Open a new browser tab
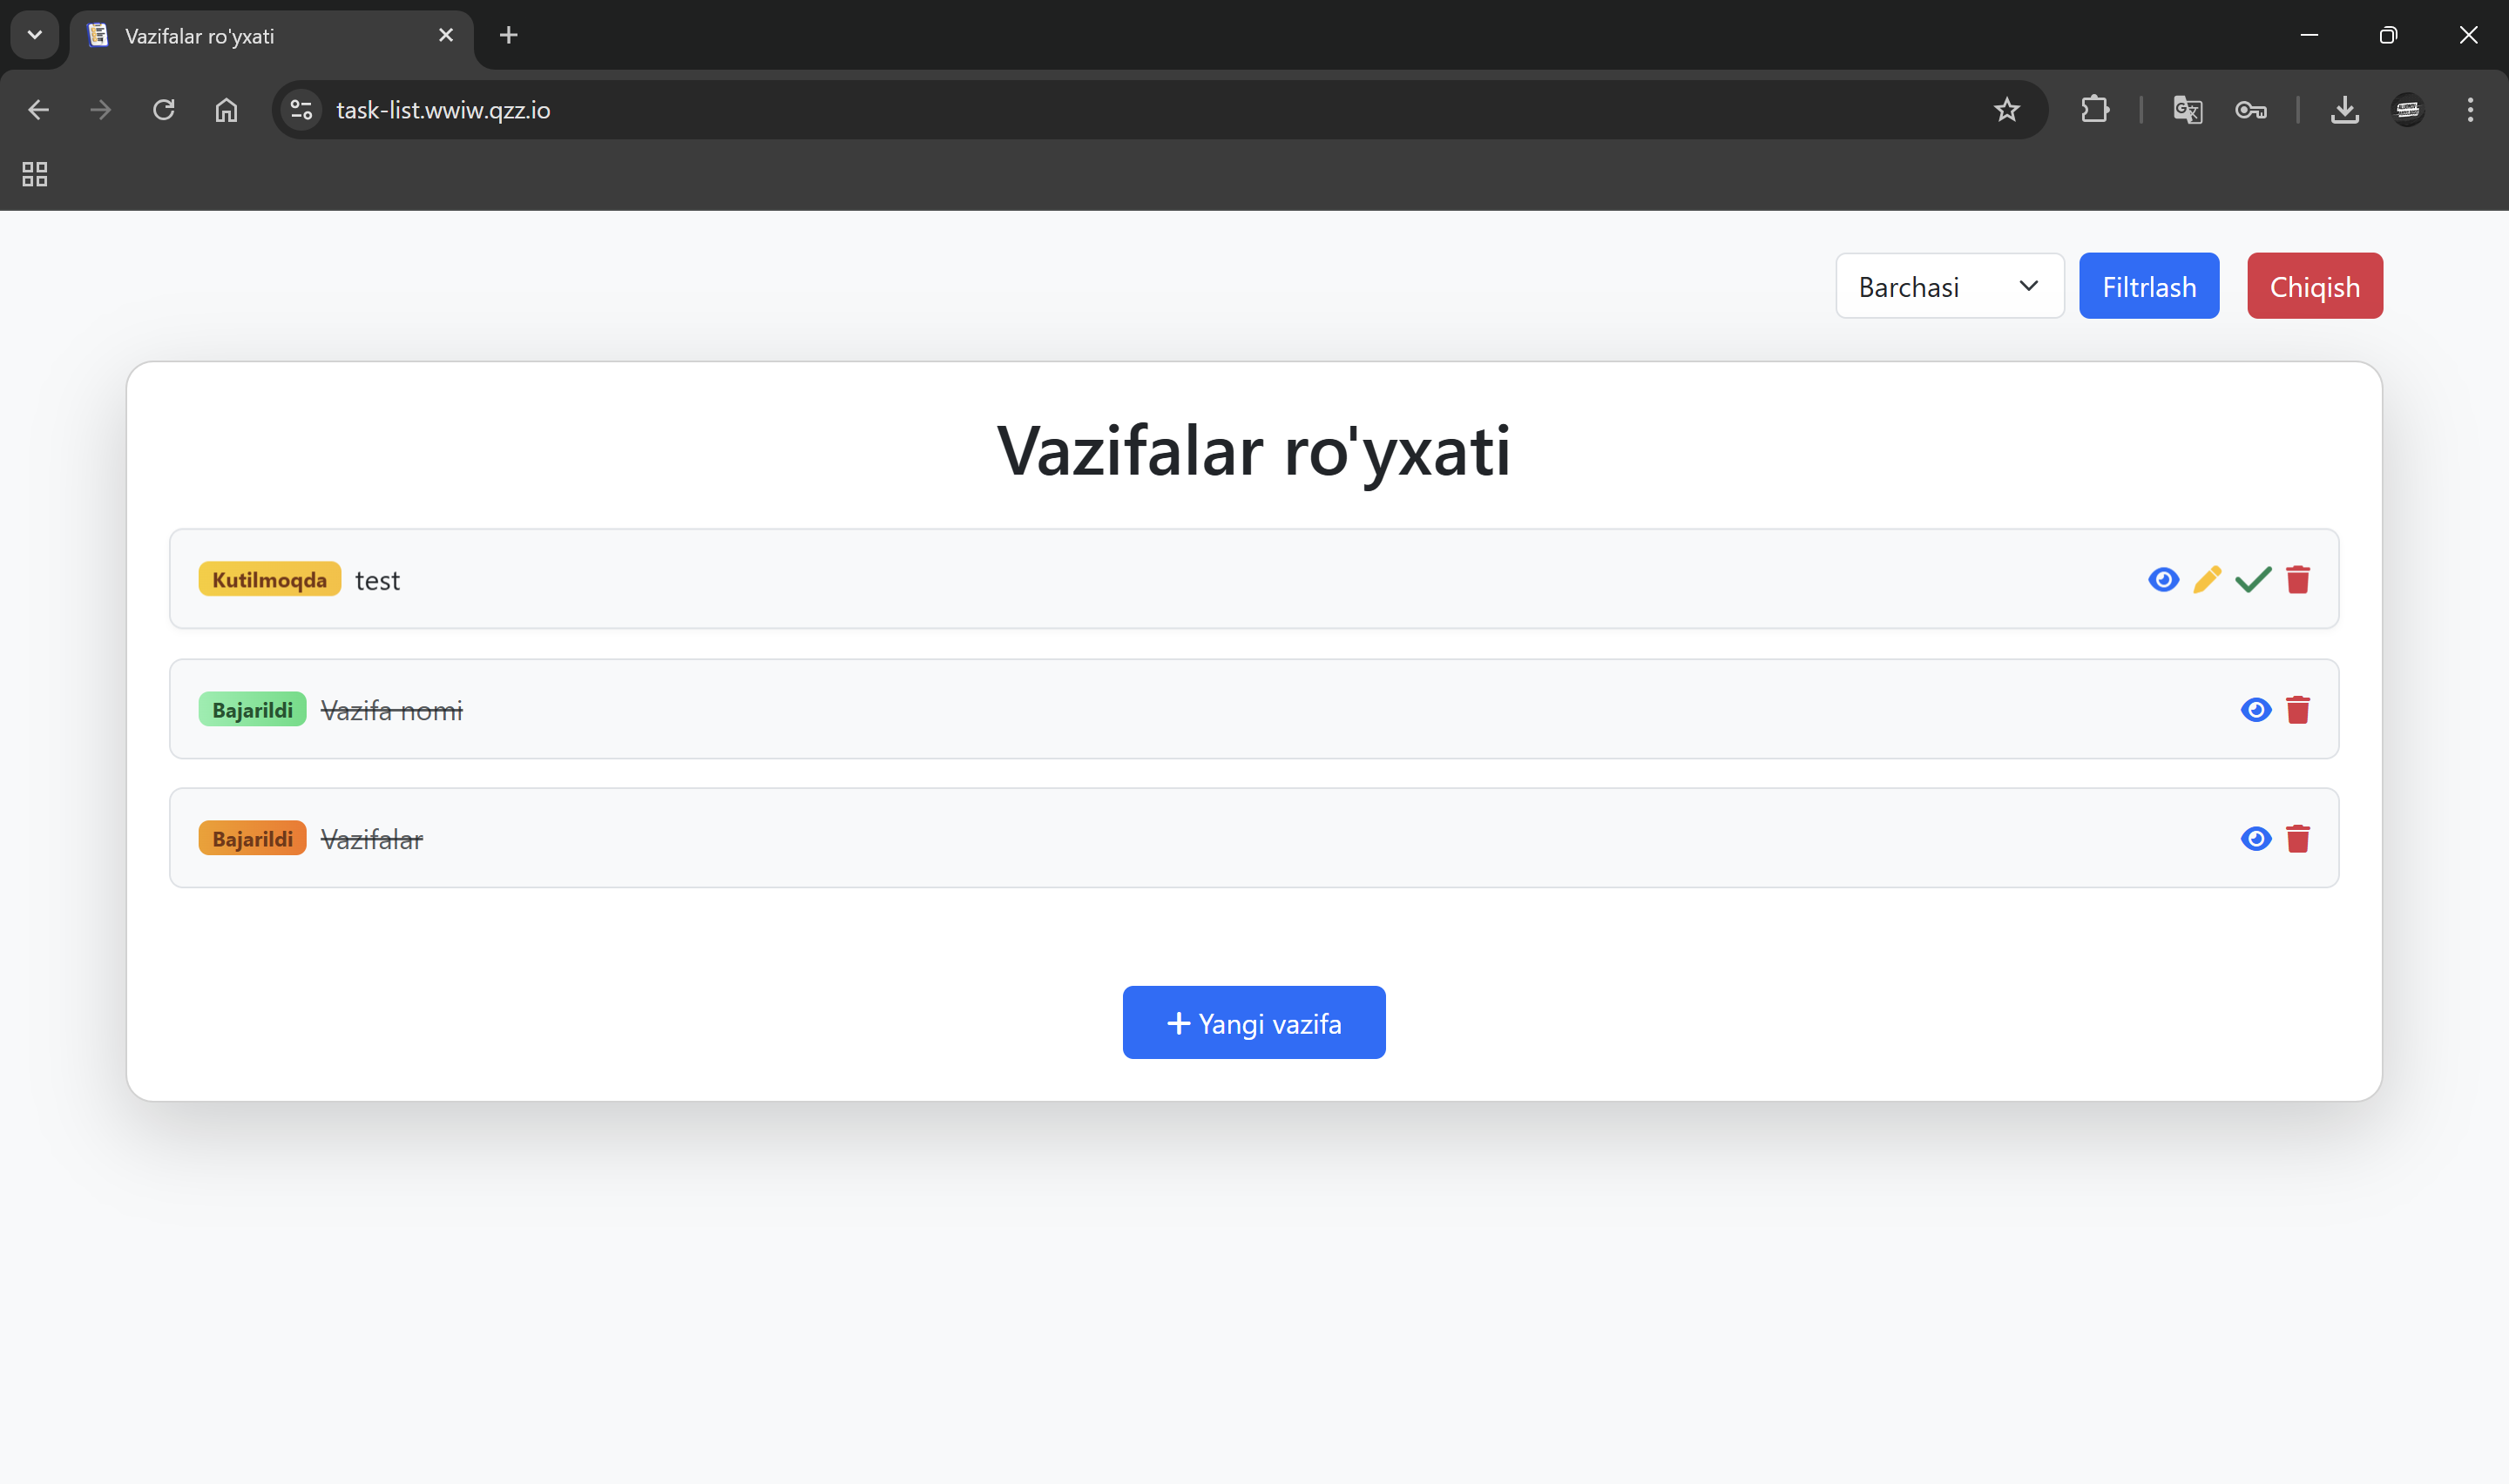 [x=508, y=36]
